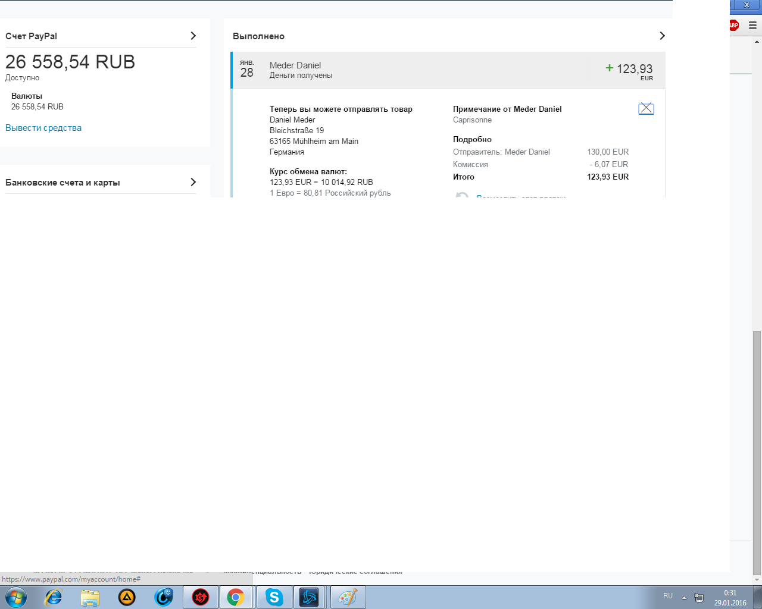This screenshot has width=762, height=609.
Task: Open the Chrome hamburger menu
Action: (x=752, y=25)
